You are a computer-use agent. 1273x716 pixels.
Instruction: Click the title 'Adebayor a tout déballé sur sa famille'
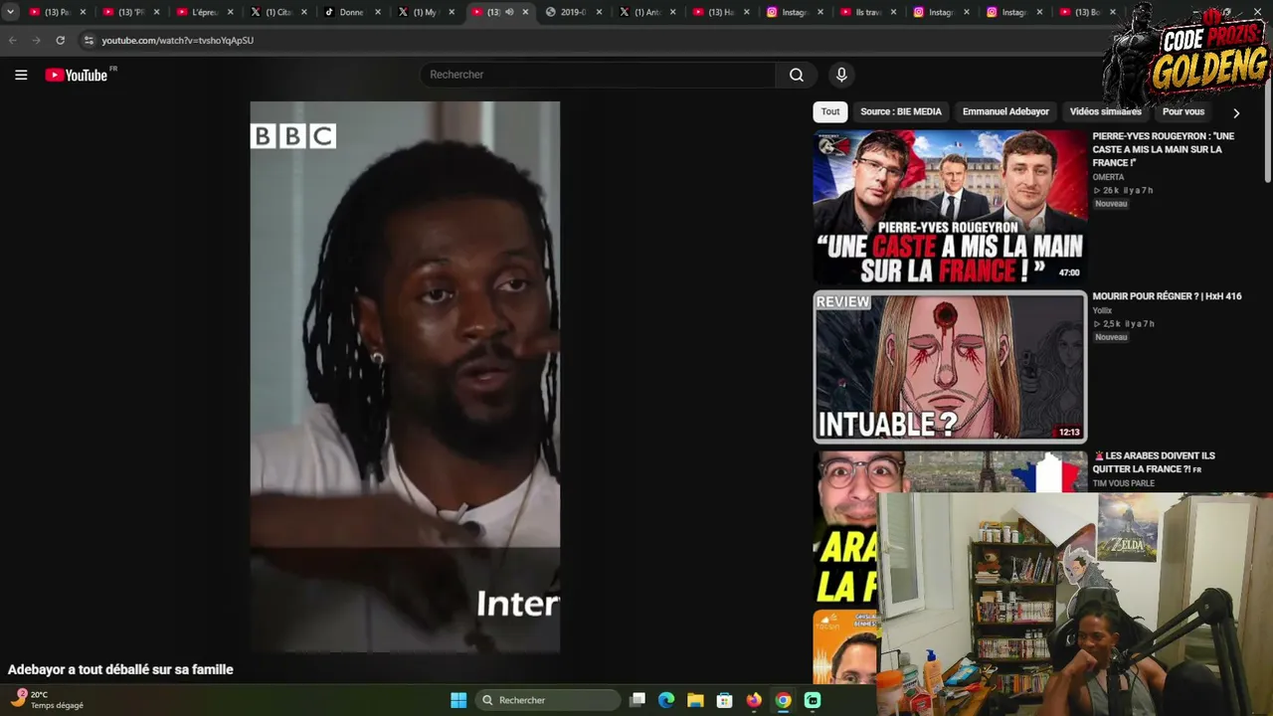[120, 670]
